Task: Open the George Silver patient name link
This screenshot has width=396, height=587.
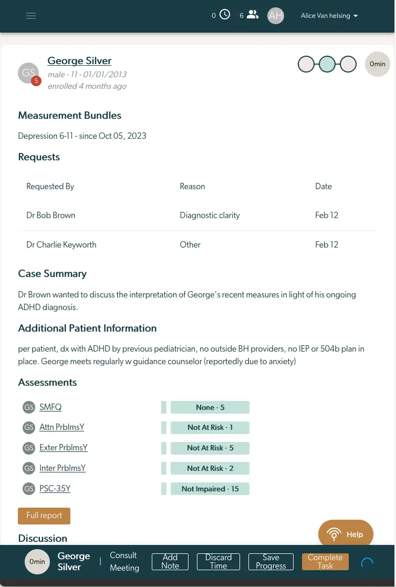Action: (x=79, y=61)
